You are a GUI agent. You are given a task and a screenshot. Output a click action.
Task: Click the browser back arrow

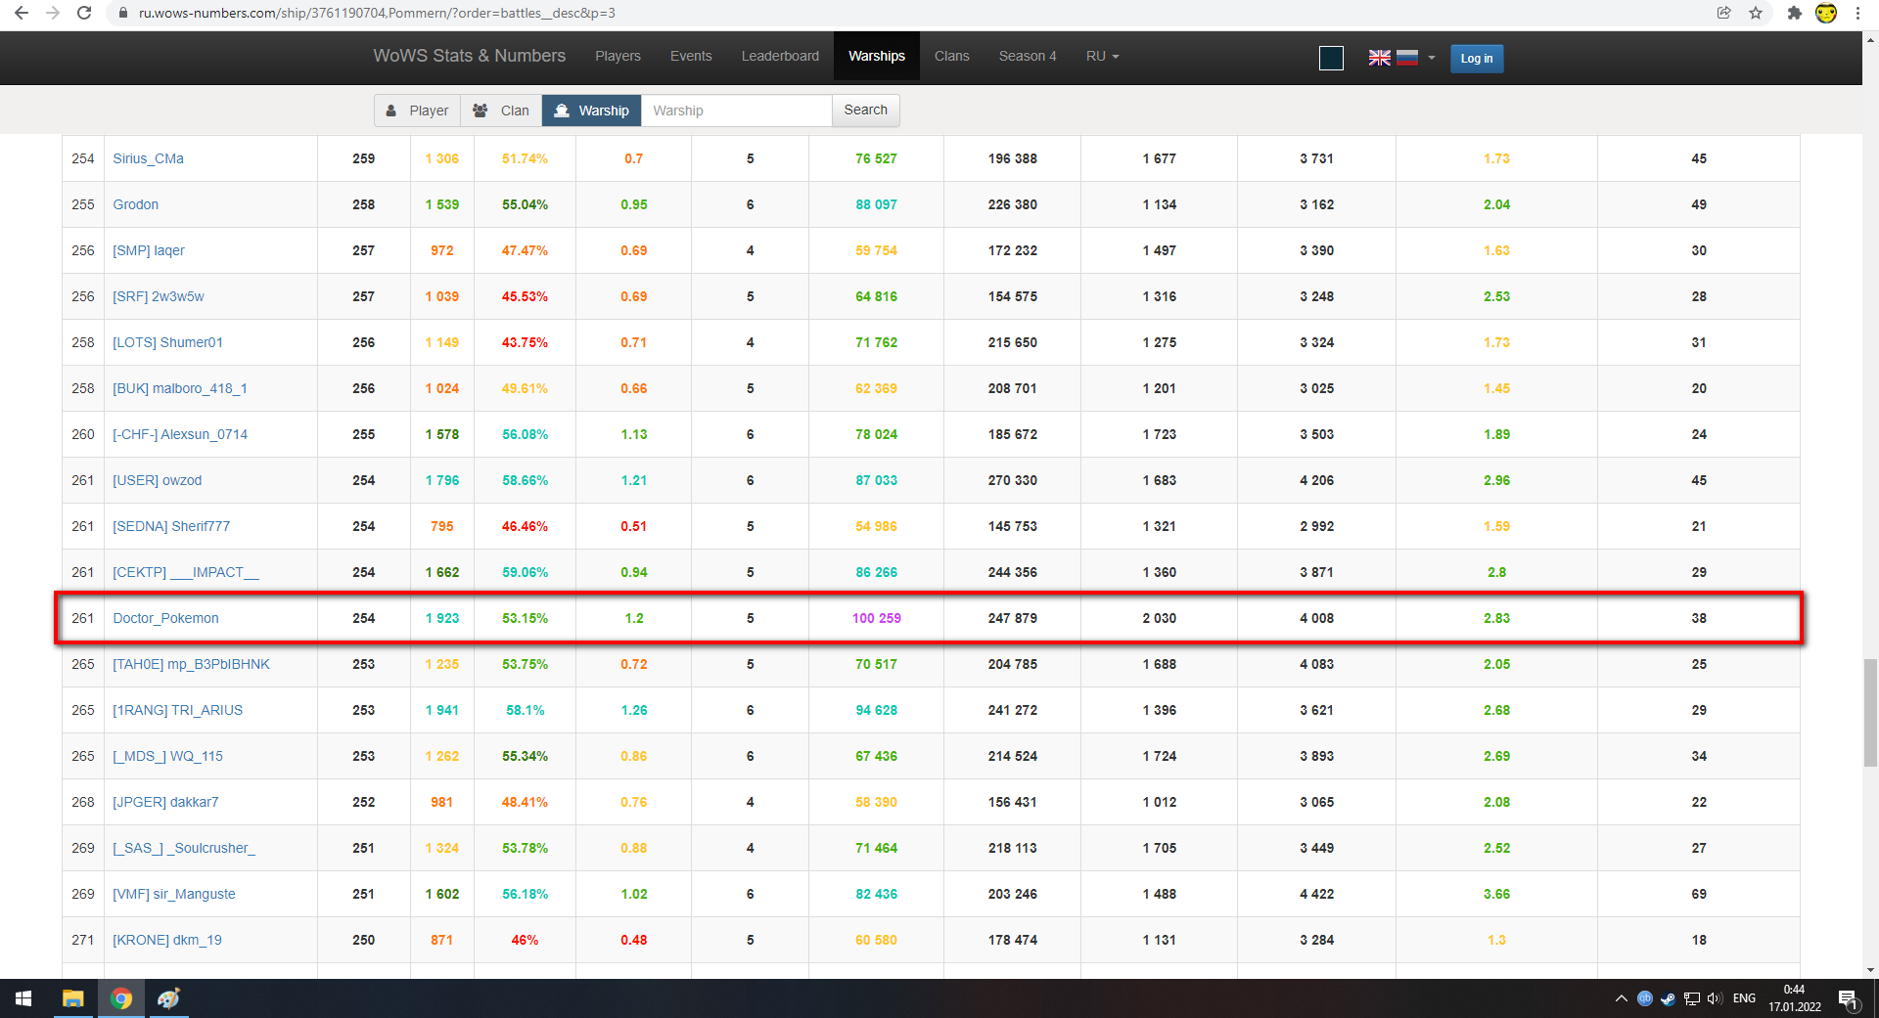21,13
